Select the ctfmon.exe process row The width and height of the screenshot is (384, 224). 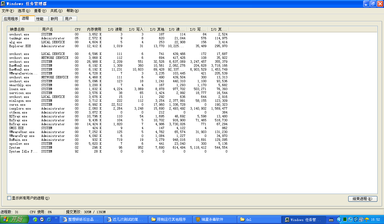point(119,113)
